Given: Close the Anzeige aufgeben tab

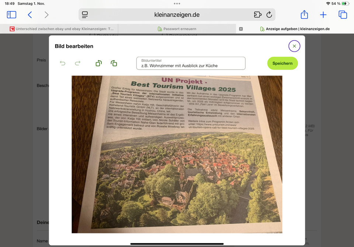Looking at the screenshot, I should 241,29.
